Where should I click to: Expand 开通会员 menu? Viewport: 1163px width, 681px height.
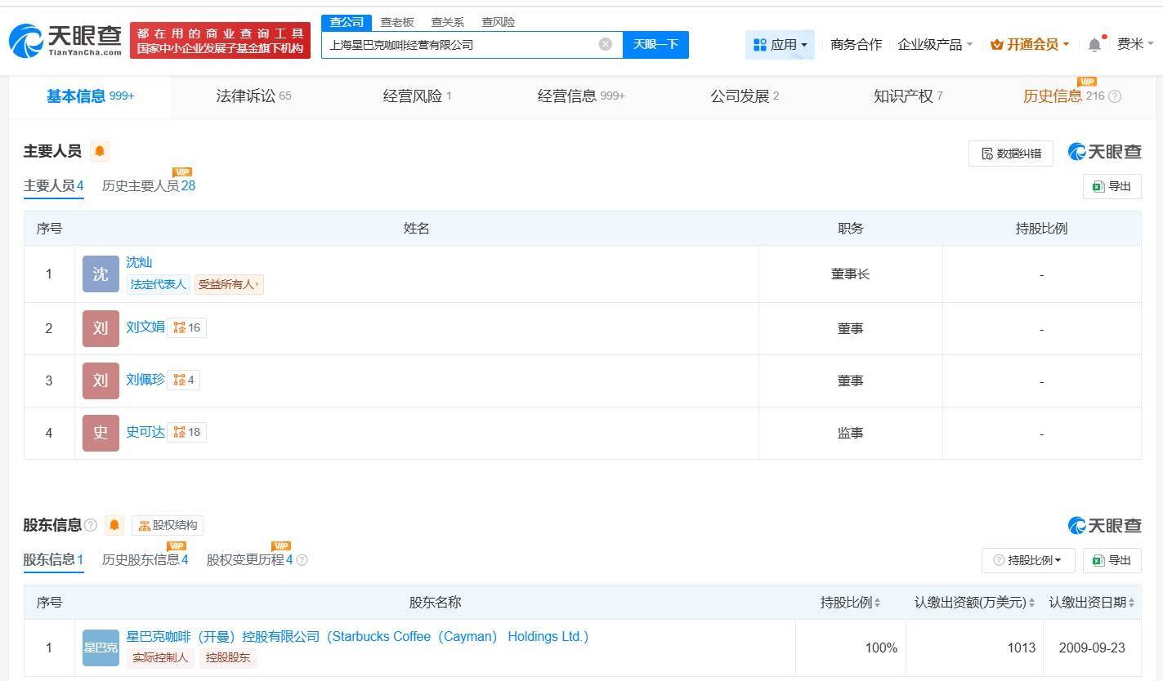(1030, 44)
